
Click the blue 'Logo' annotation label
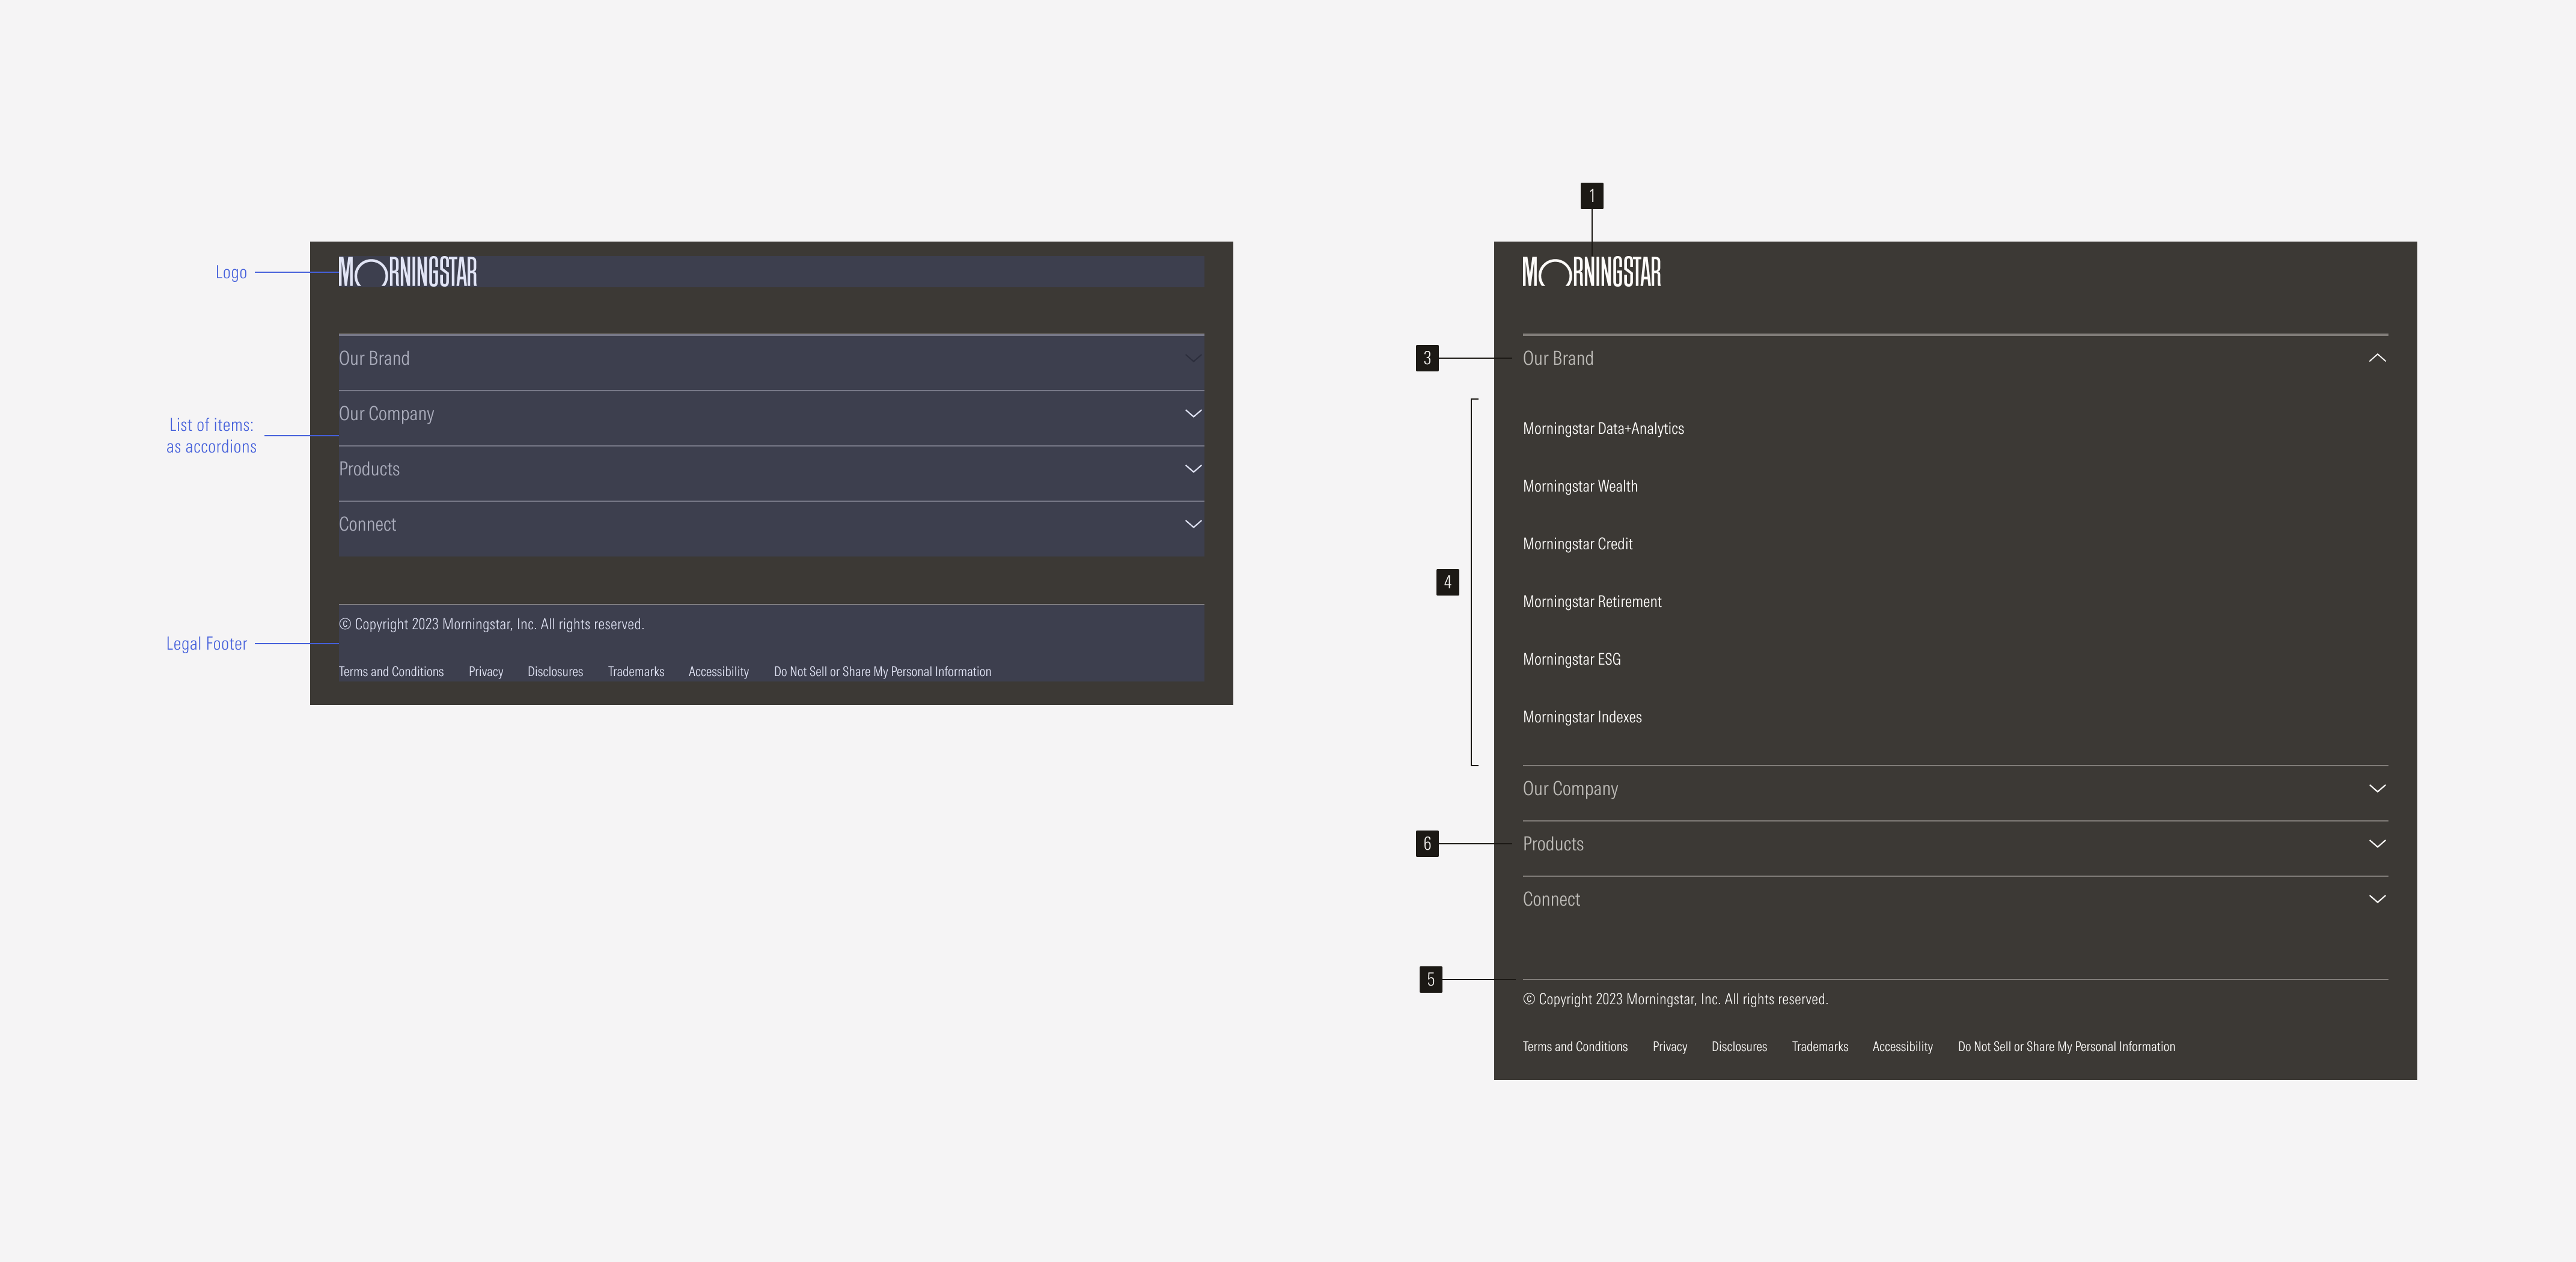(x=231, y=273)
